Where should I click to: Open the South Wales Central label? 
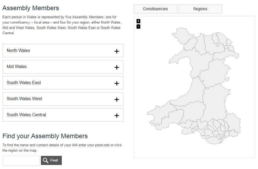pos(26,115)
